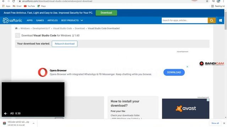Open the Reading list
Viewport: 227px width, 127px height.
[218, 6]
